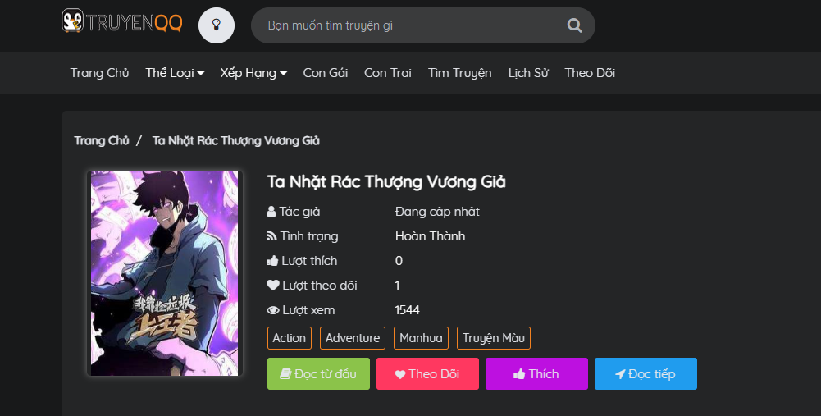Go to the Con Trai section
The height and width of the screenshot is (416, 821).
388,73
